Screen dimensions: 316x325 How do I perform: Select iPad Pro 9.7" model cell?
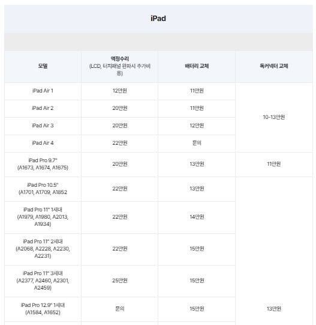43,164
